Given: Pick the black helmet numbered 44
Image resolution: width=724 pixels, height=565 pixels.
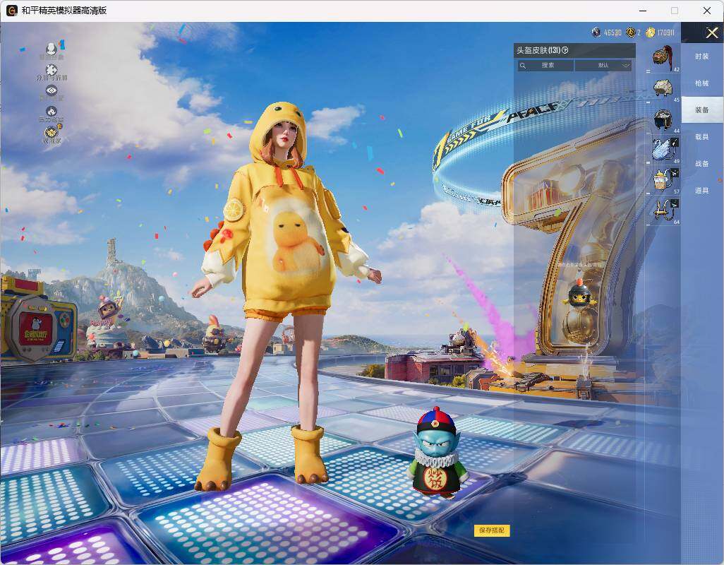Looking at the screenshot, I should coord(663,119).
